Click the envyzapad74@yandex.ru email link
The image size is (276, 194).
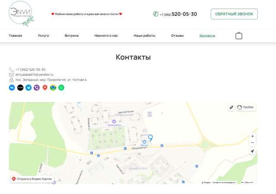[x=34, y=74]
